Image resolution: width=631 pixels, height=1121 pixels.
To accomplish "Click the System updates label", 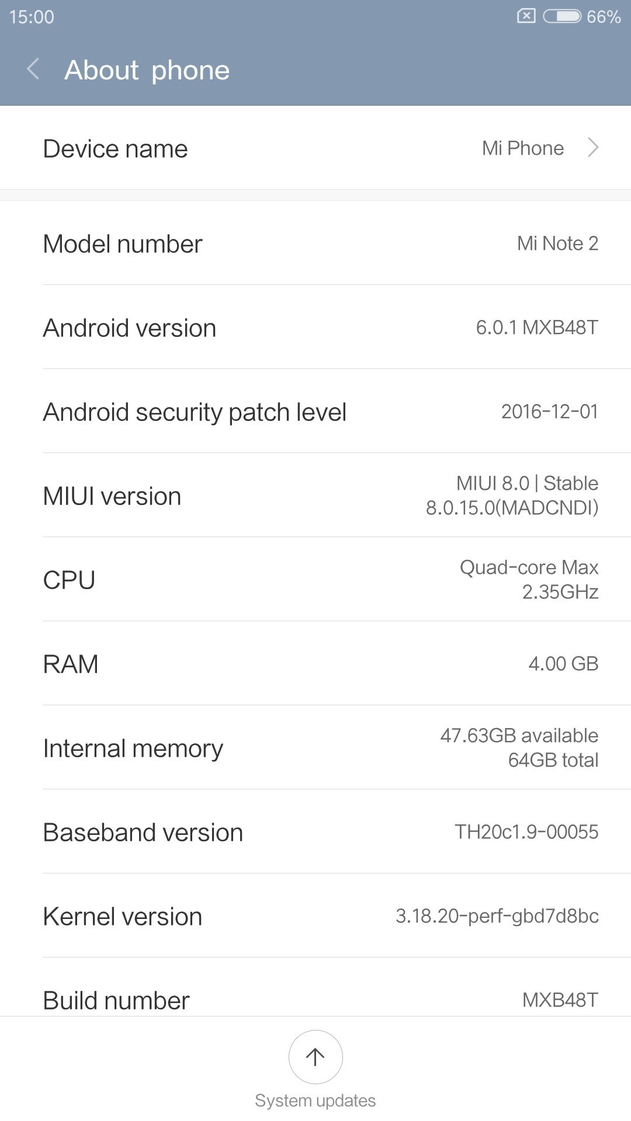I will (x=315, y=1101).
